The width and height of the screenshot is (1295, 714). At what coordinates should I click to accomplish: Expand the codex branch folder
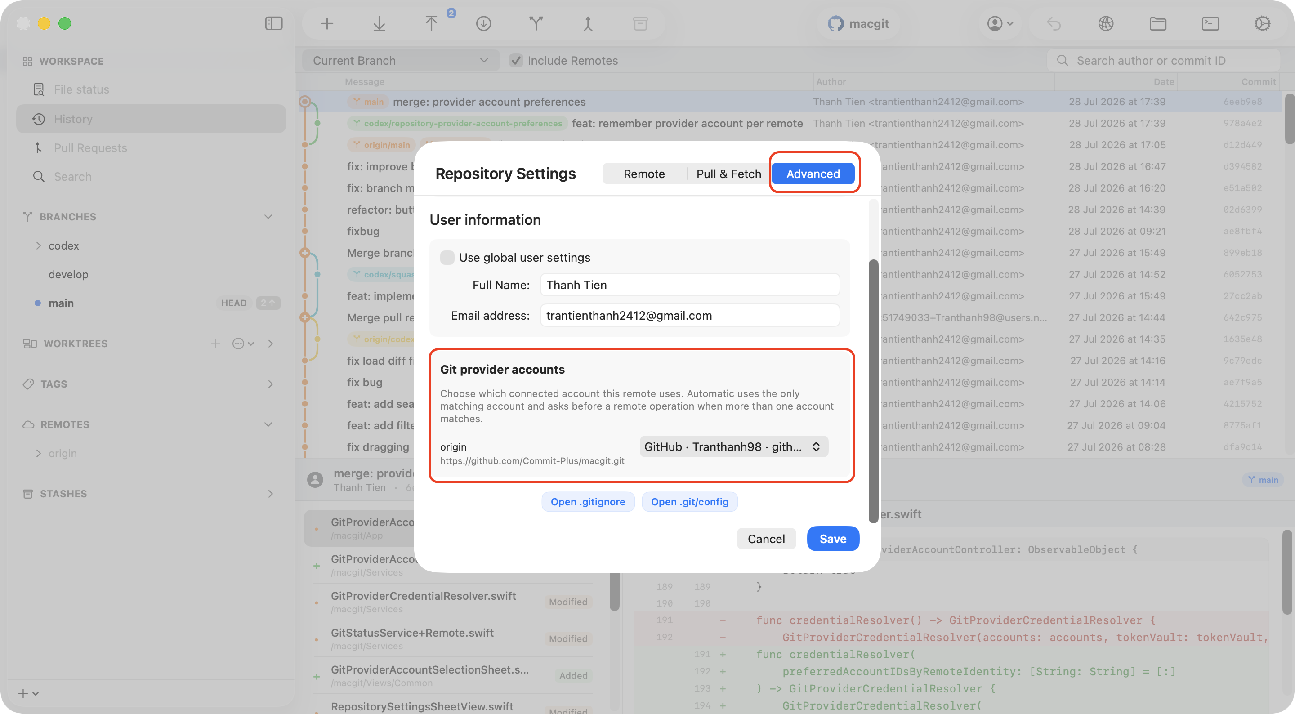[x=39, y=246]
